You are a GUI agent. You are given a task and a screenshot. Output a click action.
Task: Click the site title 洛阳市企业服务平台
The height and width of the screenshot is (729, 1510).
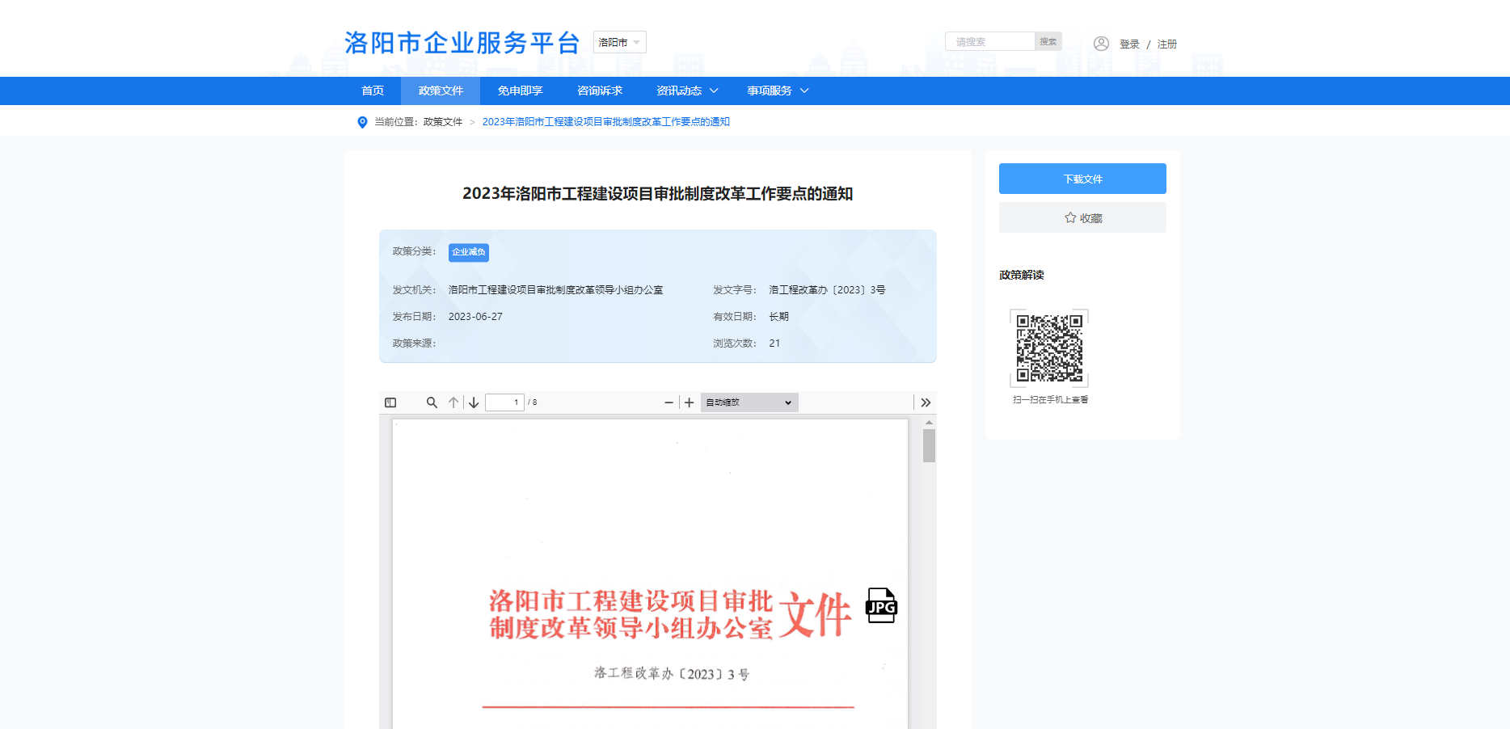[x=462, y=43]
